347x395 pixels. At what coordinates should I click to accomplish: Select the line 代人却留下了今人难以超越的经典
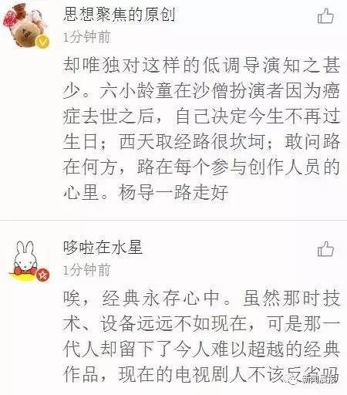point(202,349)
